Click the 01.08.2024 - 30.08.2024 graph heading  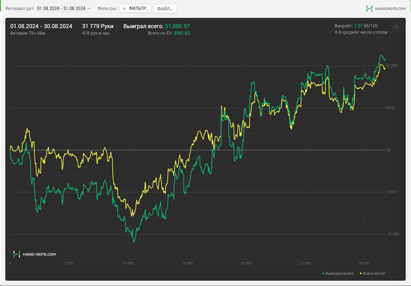(41, 26)
